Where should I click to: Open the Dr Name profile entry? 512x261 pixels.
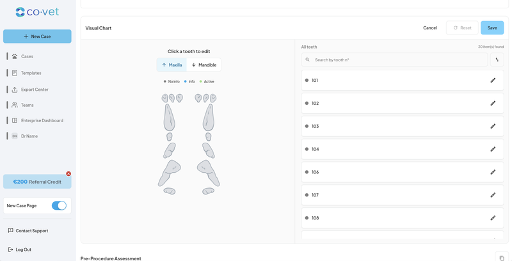pos(29,136)
